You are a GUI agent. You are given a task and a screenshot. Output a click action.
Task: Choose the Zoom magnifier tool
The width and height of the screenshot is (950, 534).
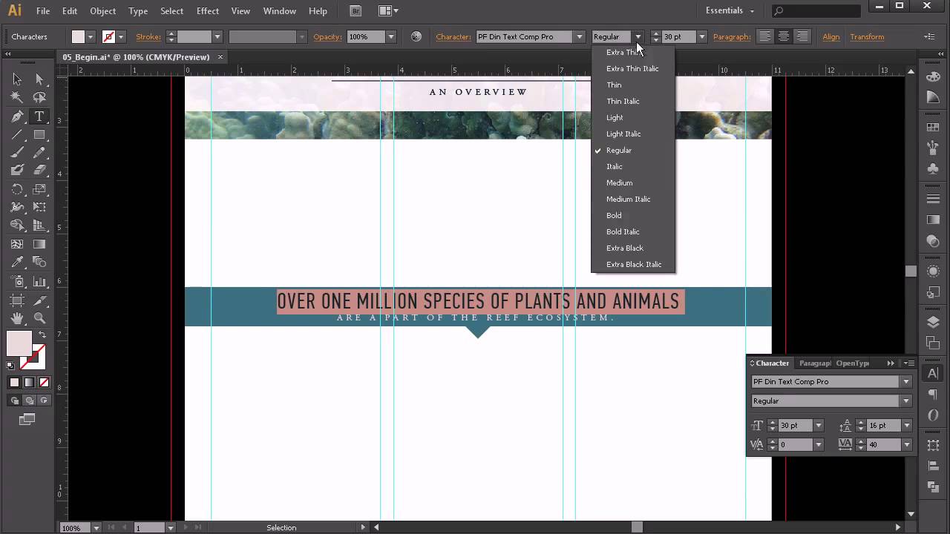click(x=39, y=319)
